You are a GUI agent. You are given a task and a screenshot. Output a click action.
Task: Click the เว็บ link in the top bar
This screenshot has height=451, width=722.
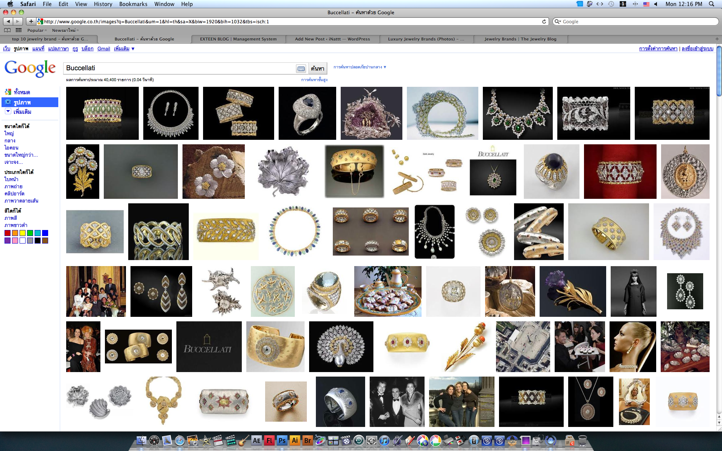pyautogui.click(x=6, y=48)
